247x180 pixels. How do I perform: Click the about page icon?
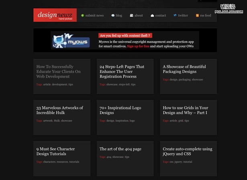click(x=131, y=16)
